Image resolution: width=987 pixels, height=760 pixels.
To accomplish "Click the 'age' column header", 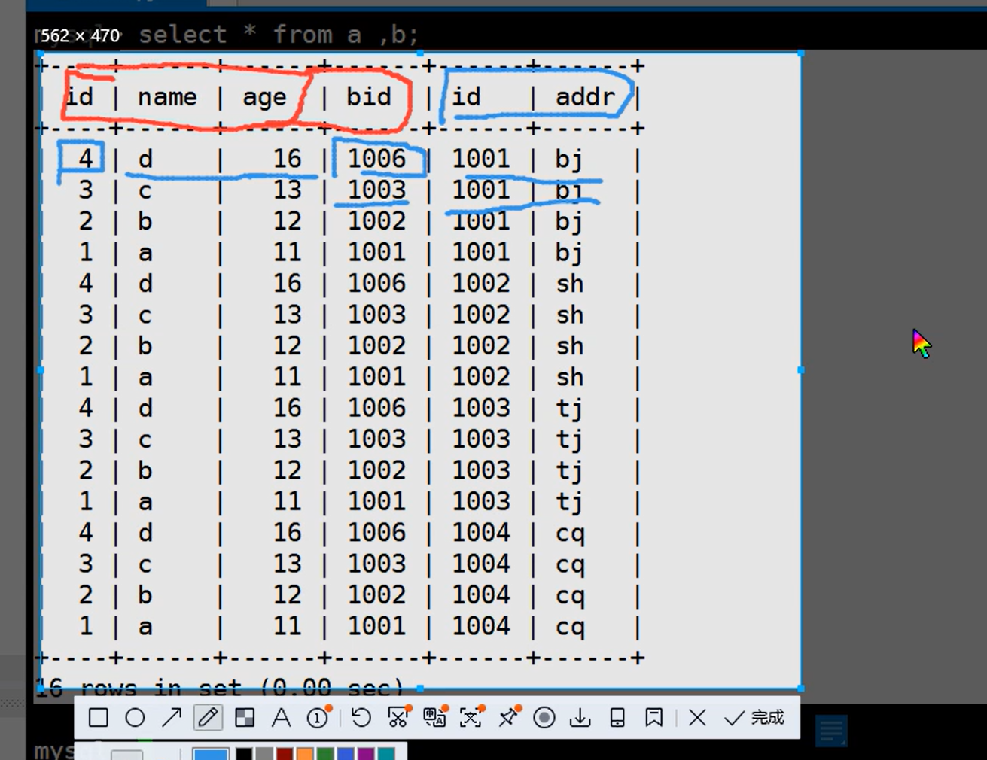I will [264, 99].
